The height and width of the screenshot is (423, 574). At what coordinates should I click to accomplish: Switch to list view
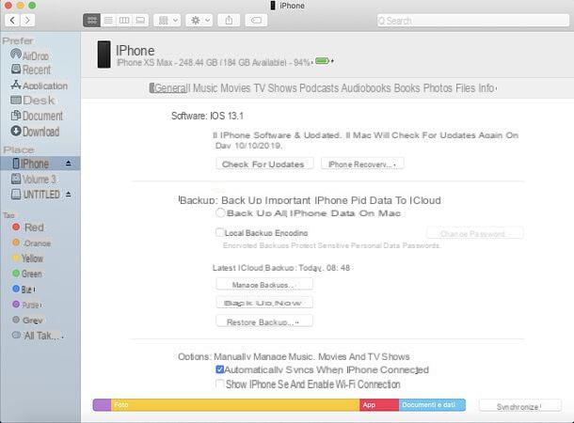pyautogui.click(x=108, y=20)
